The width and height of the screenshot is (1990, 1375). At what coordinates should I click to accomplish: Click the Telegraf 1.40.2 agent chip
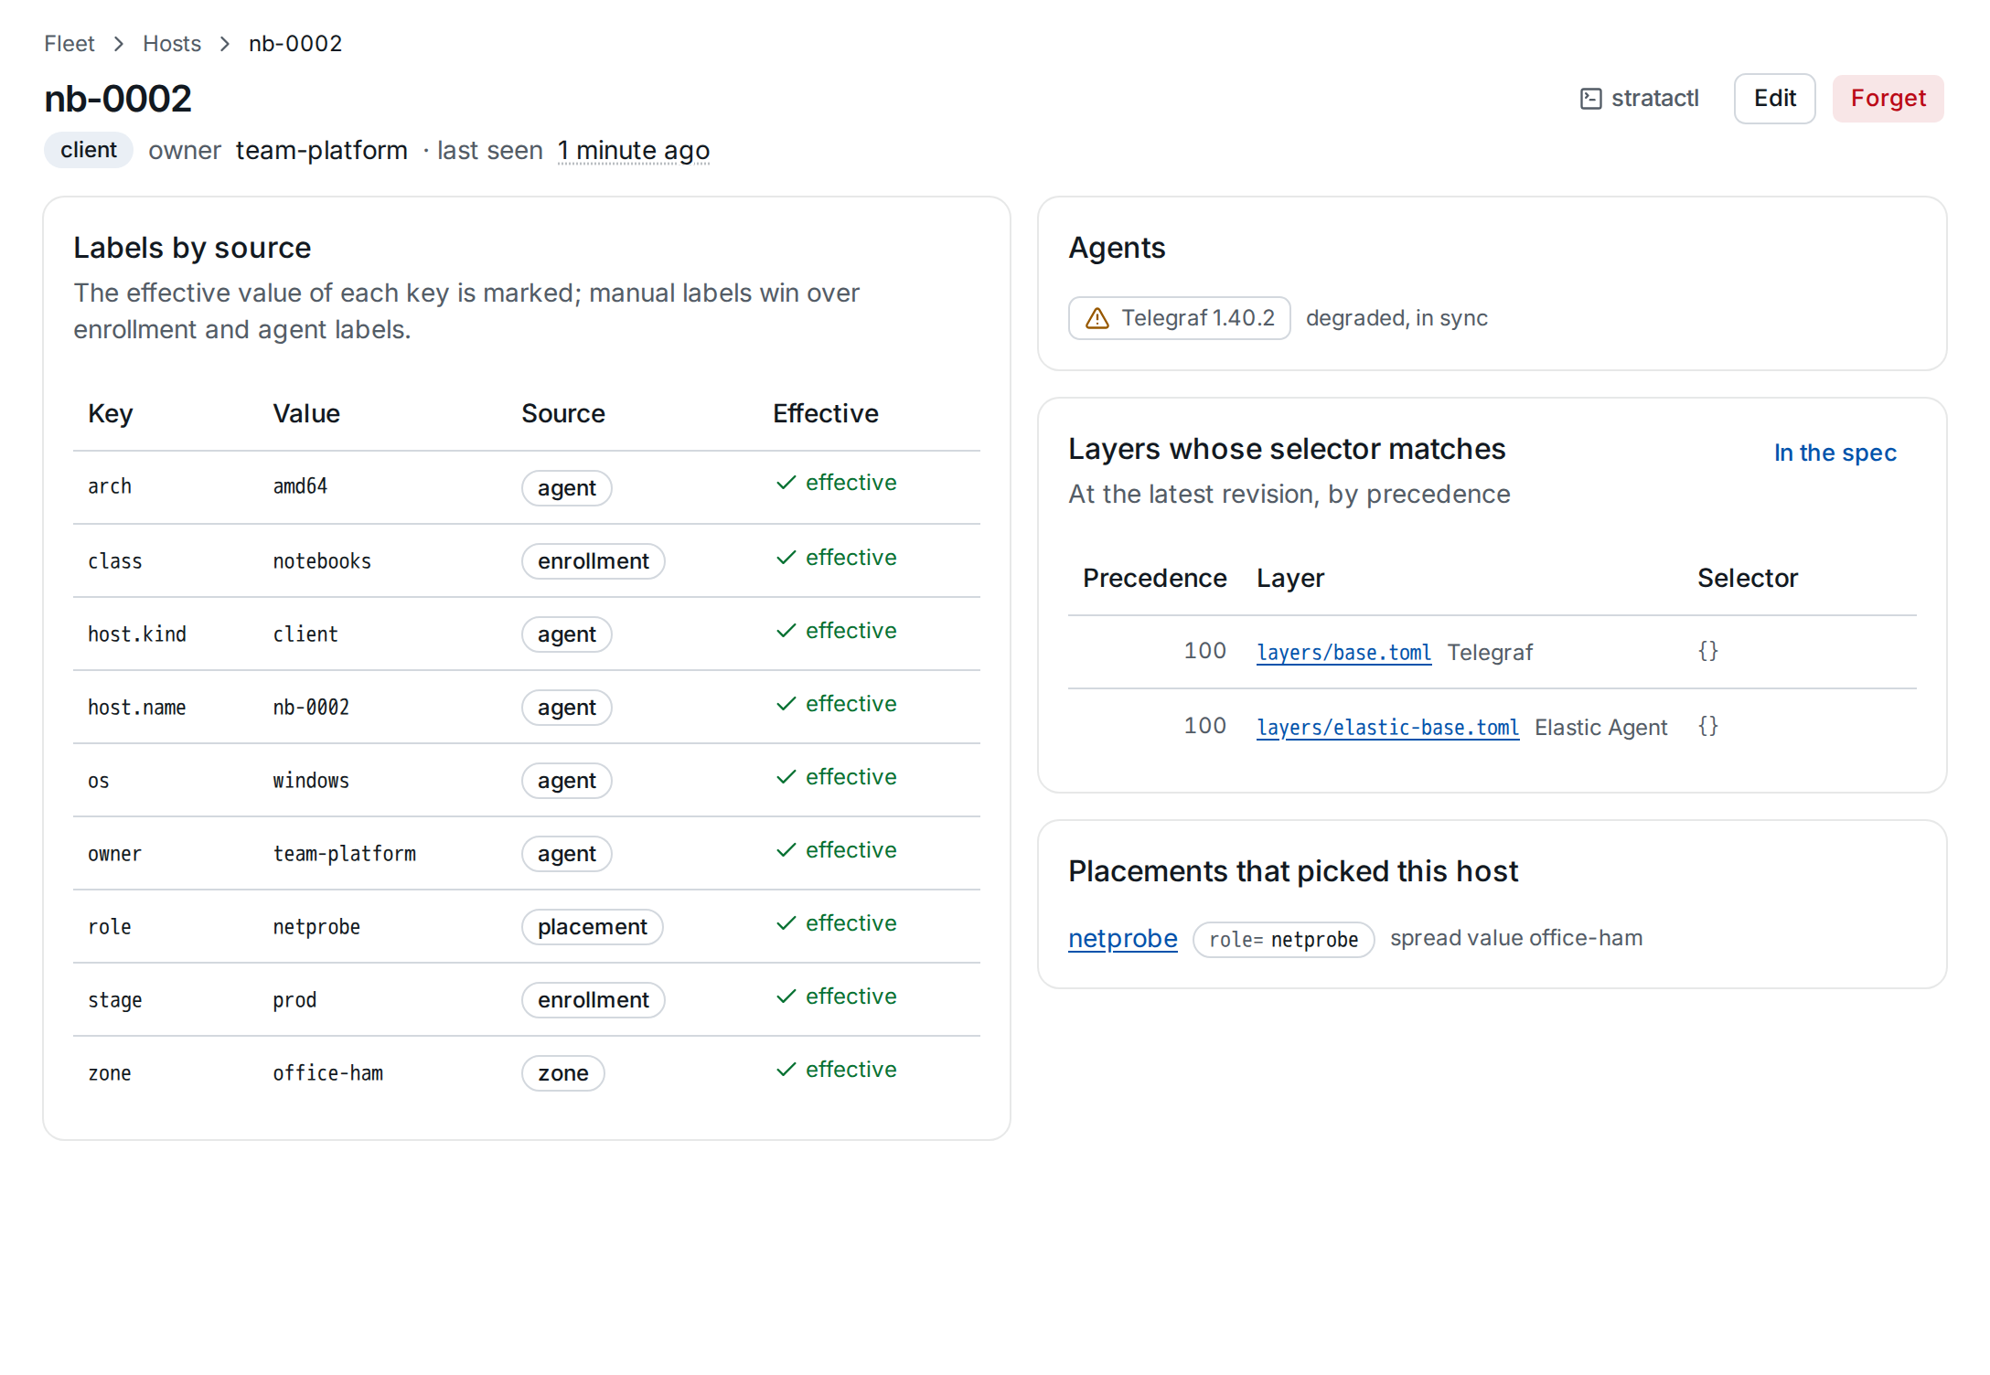[x=1179, y=318]
